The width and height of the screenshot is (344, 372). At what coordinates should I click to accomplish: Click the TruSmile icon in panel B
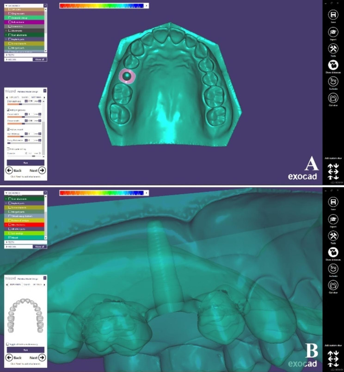pyautogui.click(x=333, y=268)
